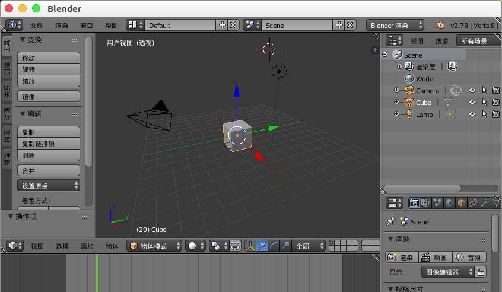This screenshot has height=292, width=502.
Task: Click the Cube mesh data triangle icon
Action: click(448, 103)
